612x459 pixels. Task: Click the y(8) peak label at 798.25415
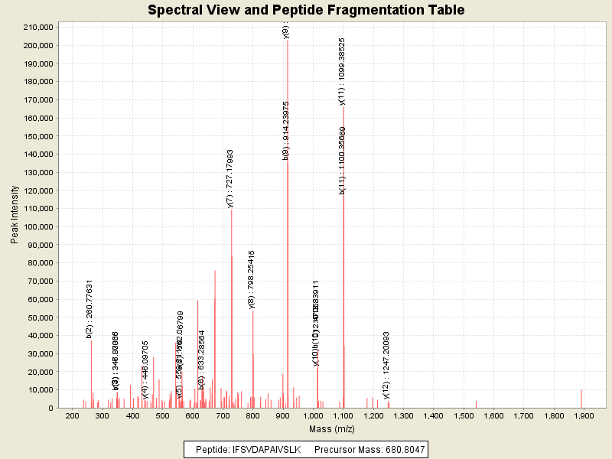coord(252,279)
